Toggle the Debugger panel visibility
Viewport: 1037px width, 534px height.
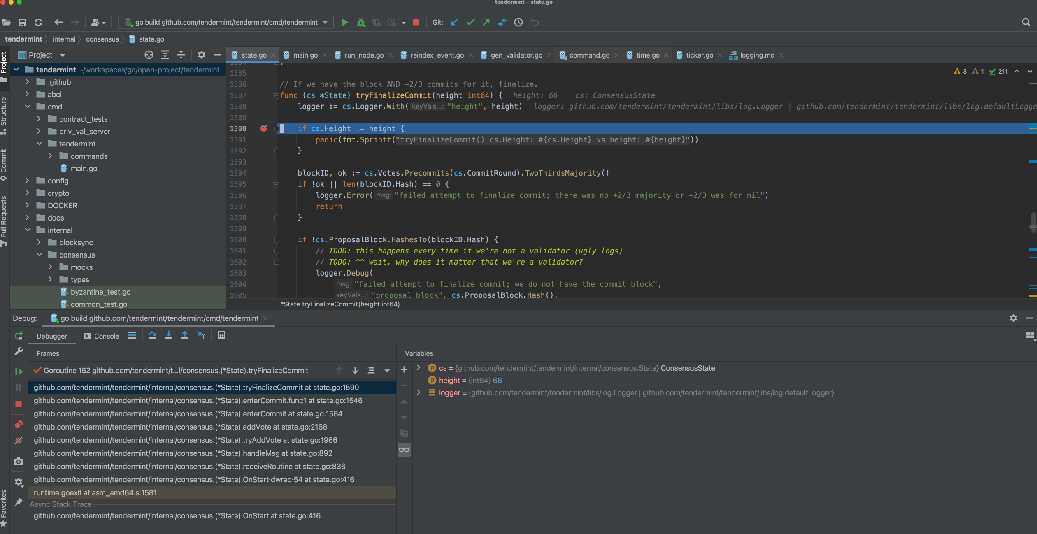(52, 335)
